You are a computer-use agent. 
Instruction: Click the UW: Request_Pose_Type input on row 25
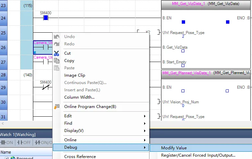183,33
